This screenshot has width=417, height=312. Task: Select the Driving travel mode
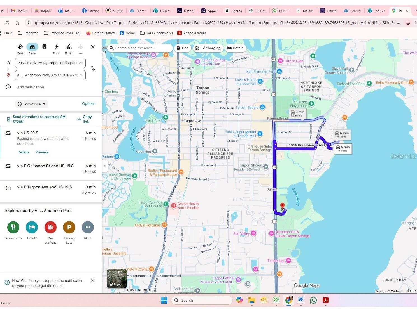[x=32, y=47]
